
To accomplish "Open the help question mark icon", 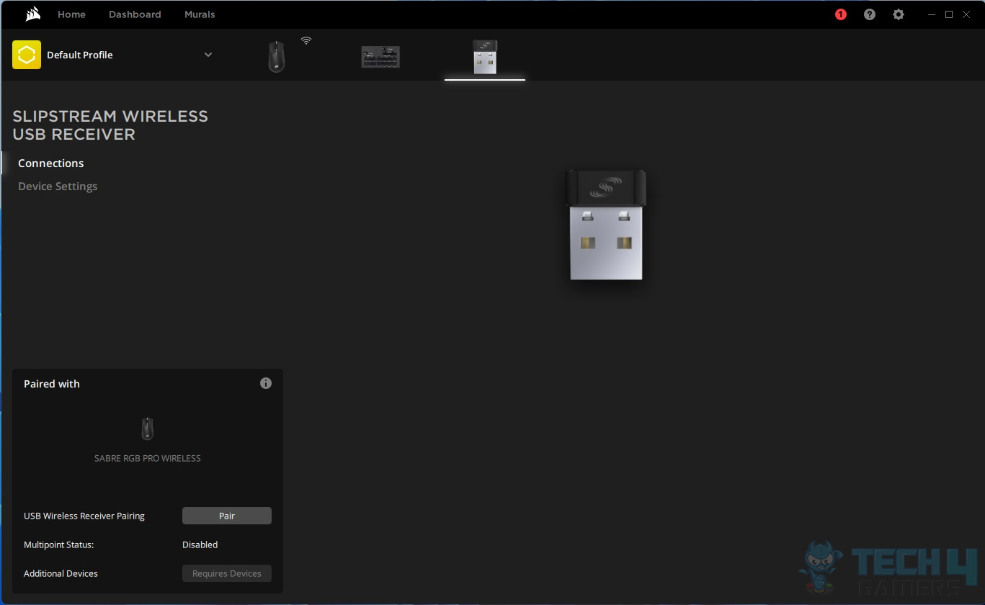I will pos(870,14).
